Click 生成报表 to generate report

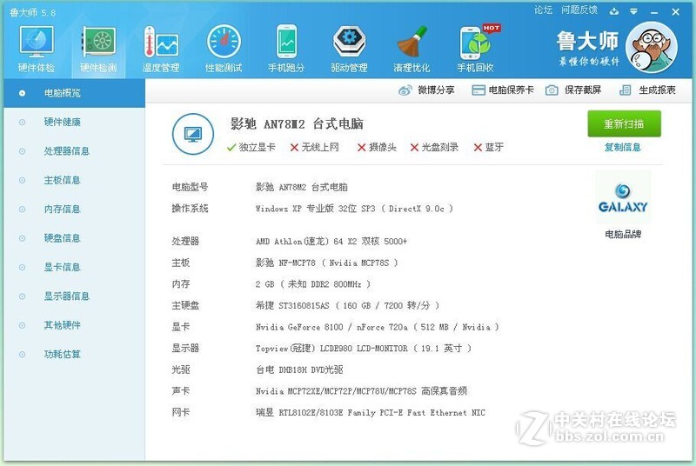coord(647,90)
